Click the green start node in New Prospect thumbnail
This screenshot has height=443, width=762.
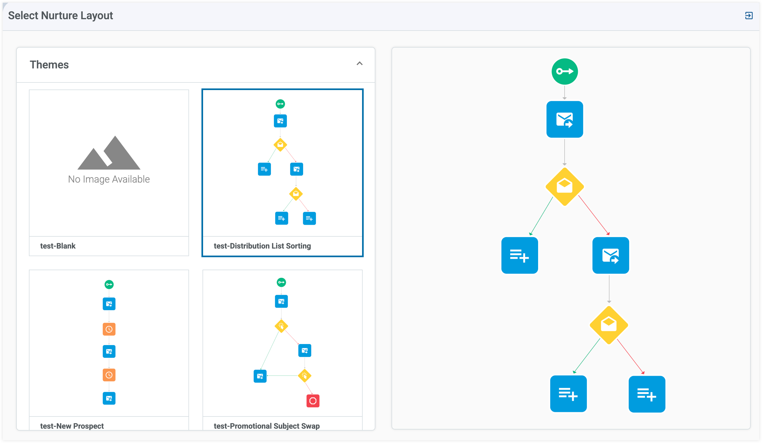click(x=109, y=284)
